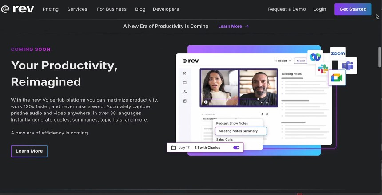Viewport: 382px width, 195px height.
Task: Click Learn More button under hero text
Action: pos(29,151)
